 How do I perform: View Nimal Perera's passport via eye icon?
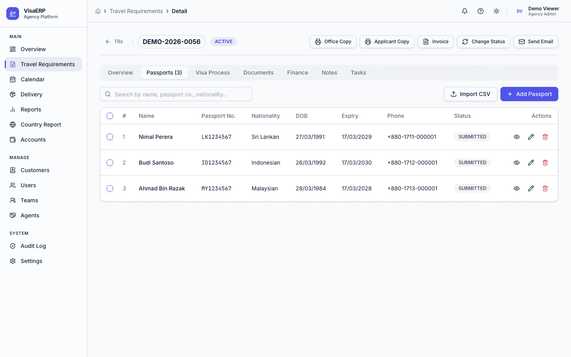point(517,137)
